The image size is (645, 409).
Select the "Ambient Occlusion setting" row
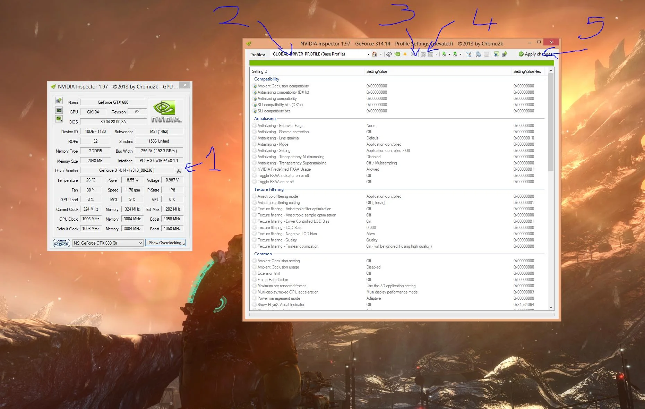[x=398, y=261]
